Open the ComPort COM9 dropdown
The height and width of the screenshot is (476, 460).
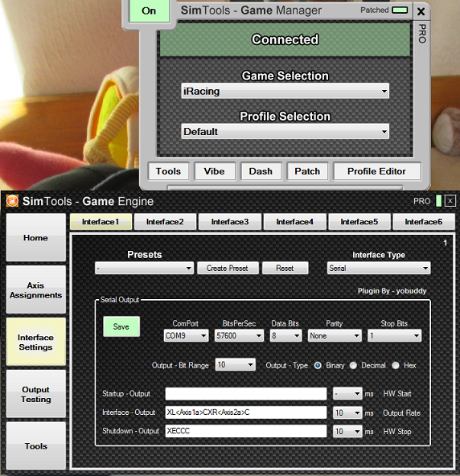coord(186,336)
